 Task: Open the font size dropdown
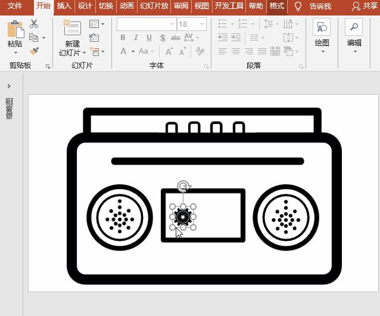click(x=203, y=24)
